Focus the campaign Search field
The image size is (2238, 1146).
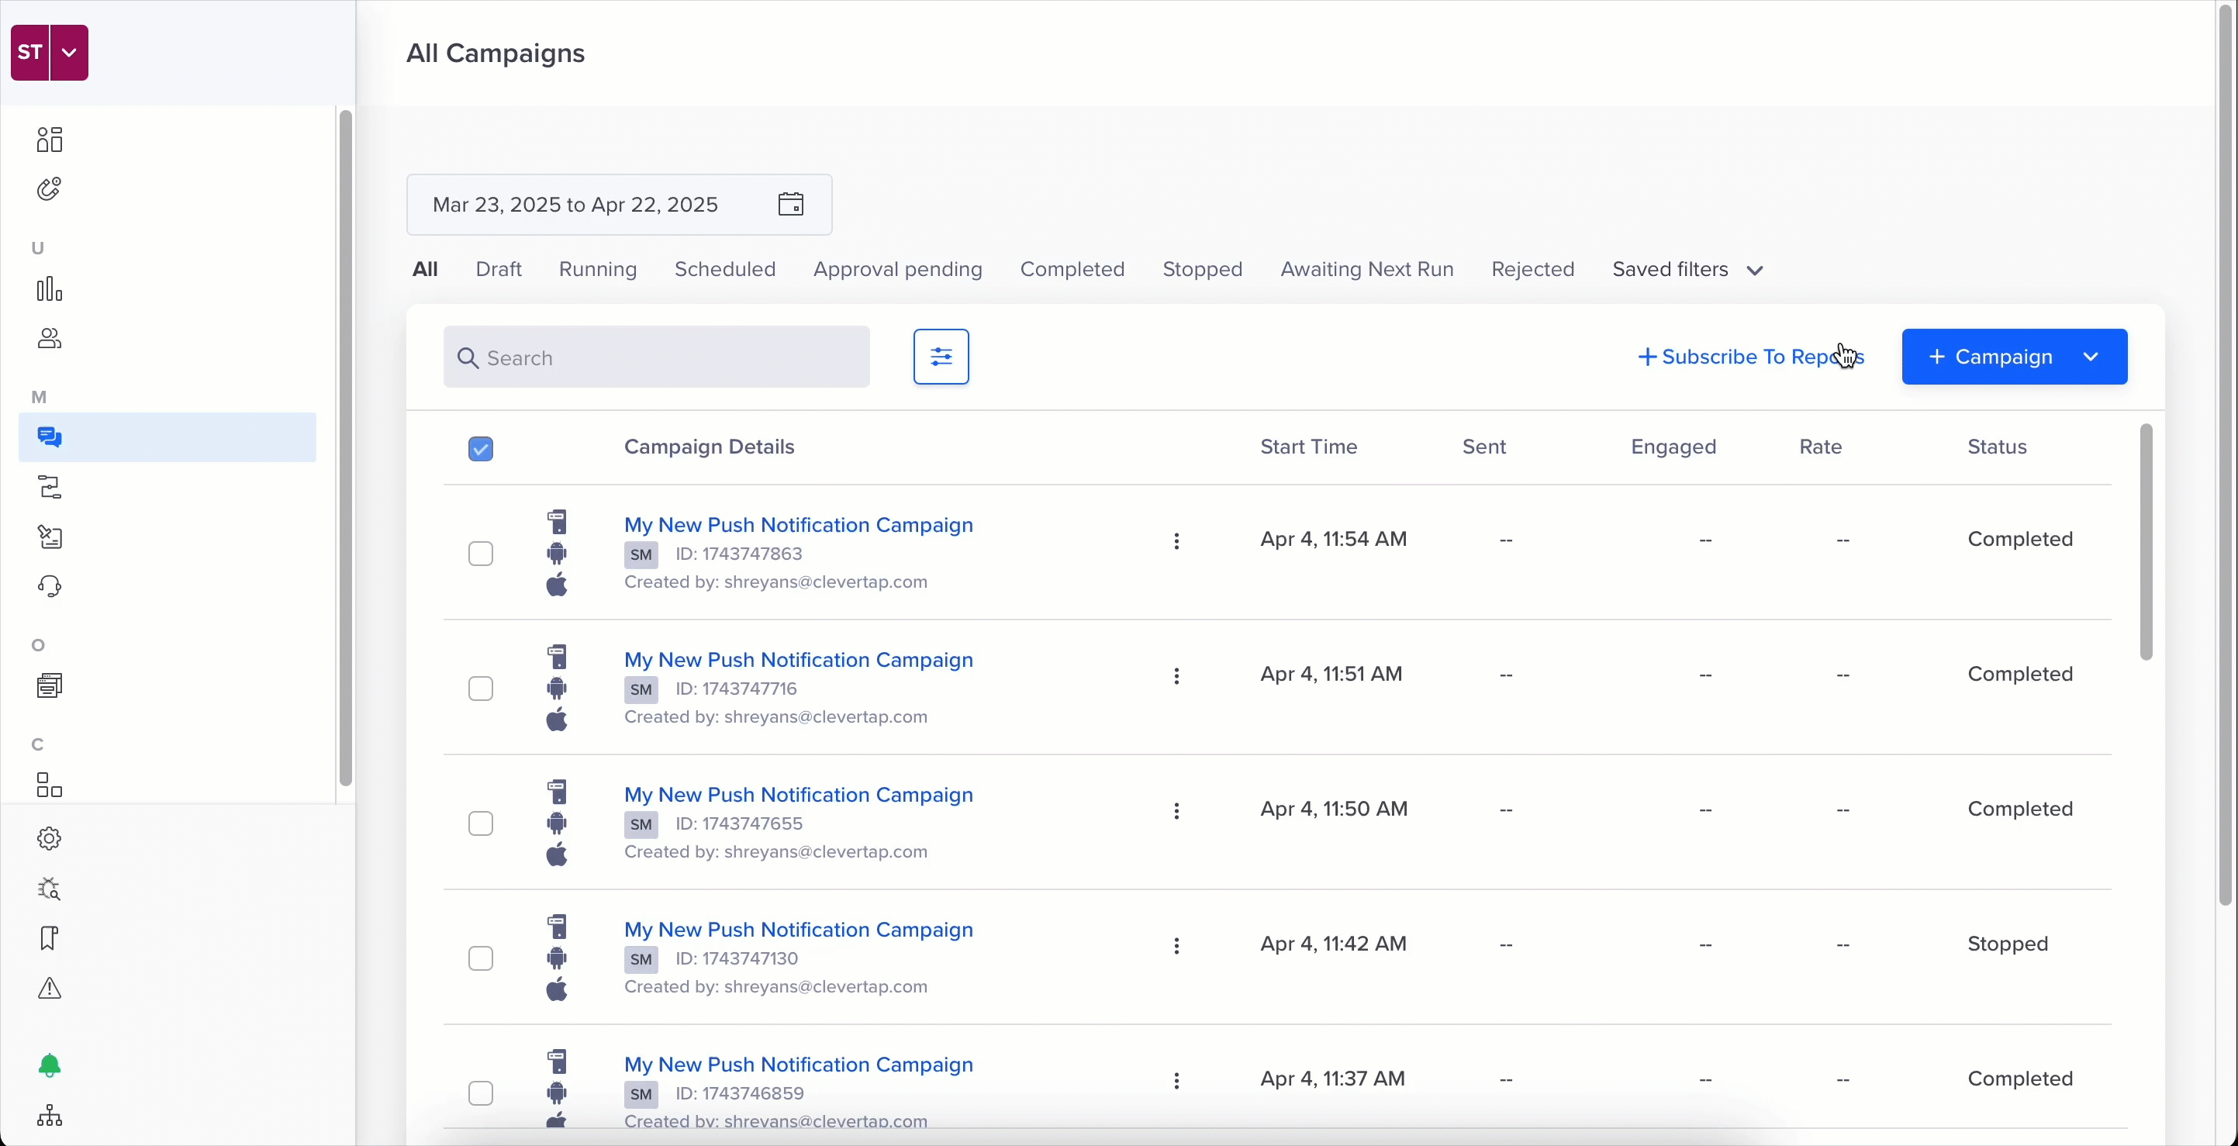[656, 356]
